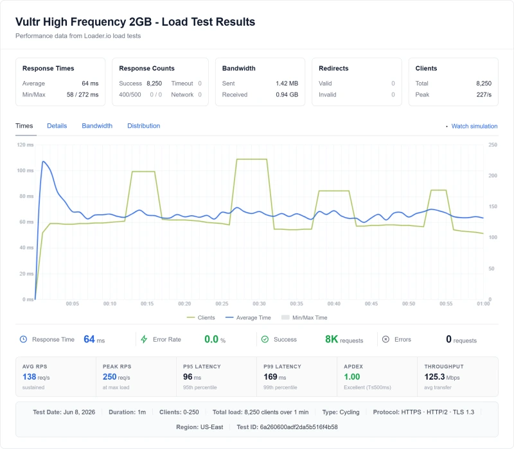Click the P99 LATENCY value 169 ms
Image resolution: width=514 pixels, height=449 pixels.
pos(275,377)
